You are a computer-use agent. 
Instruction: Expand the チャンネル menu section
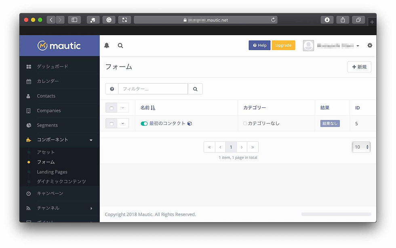pyautogui.click(x=91, y=208)
